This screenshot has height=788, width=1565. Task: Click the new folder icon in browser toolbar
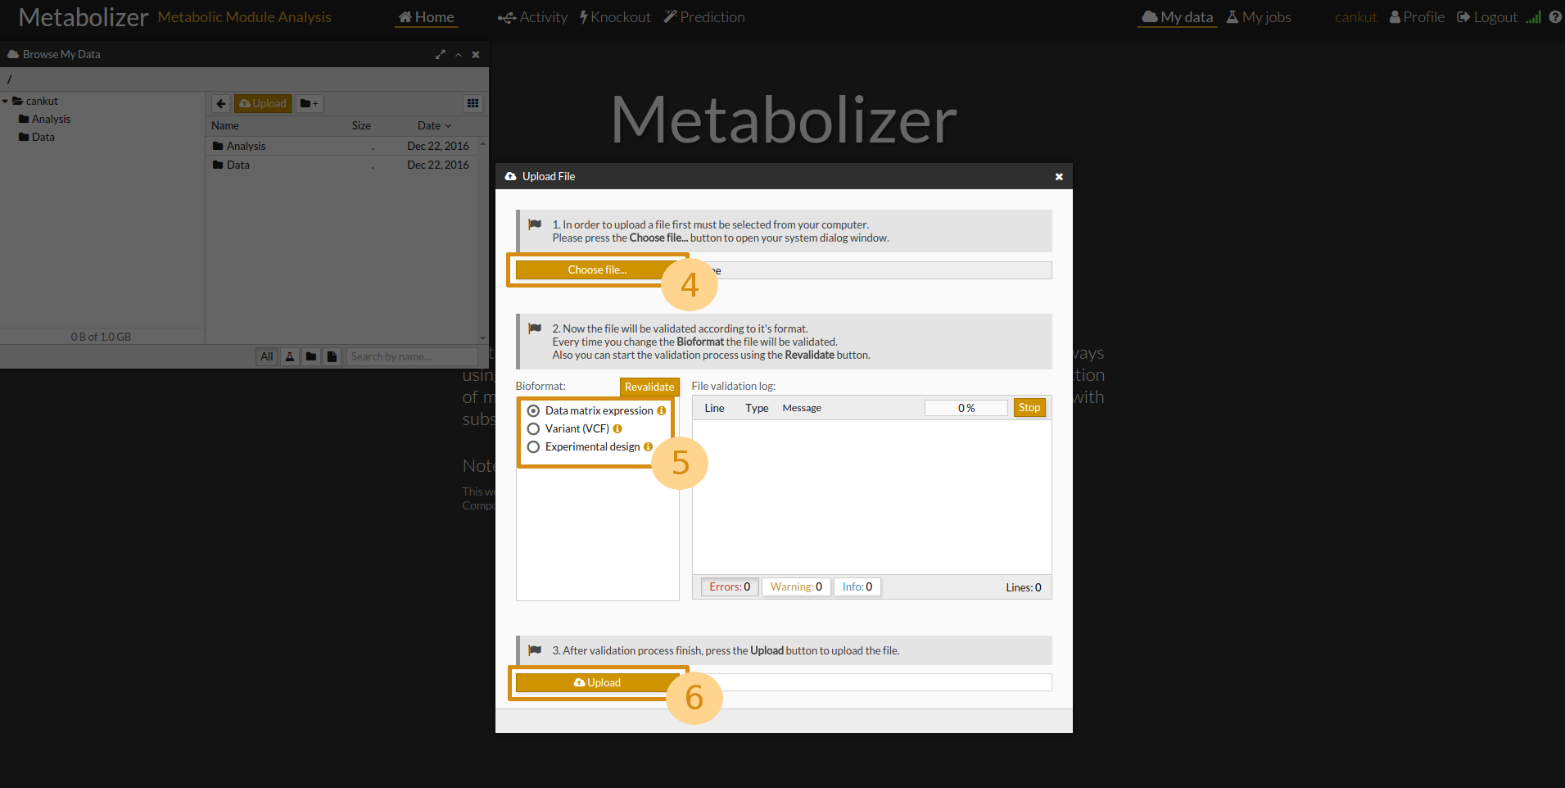tap(309, 104)
